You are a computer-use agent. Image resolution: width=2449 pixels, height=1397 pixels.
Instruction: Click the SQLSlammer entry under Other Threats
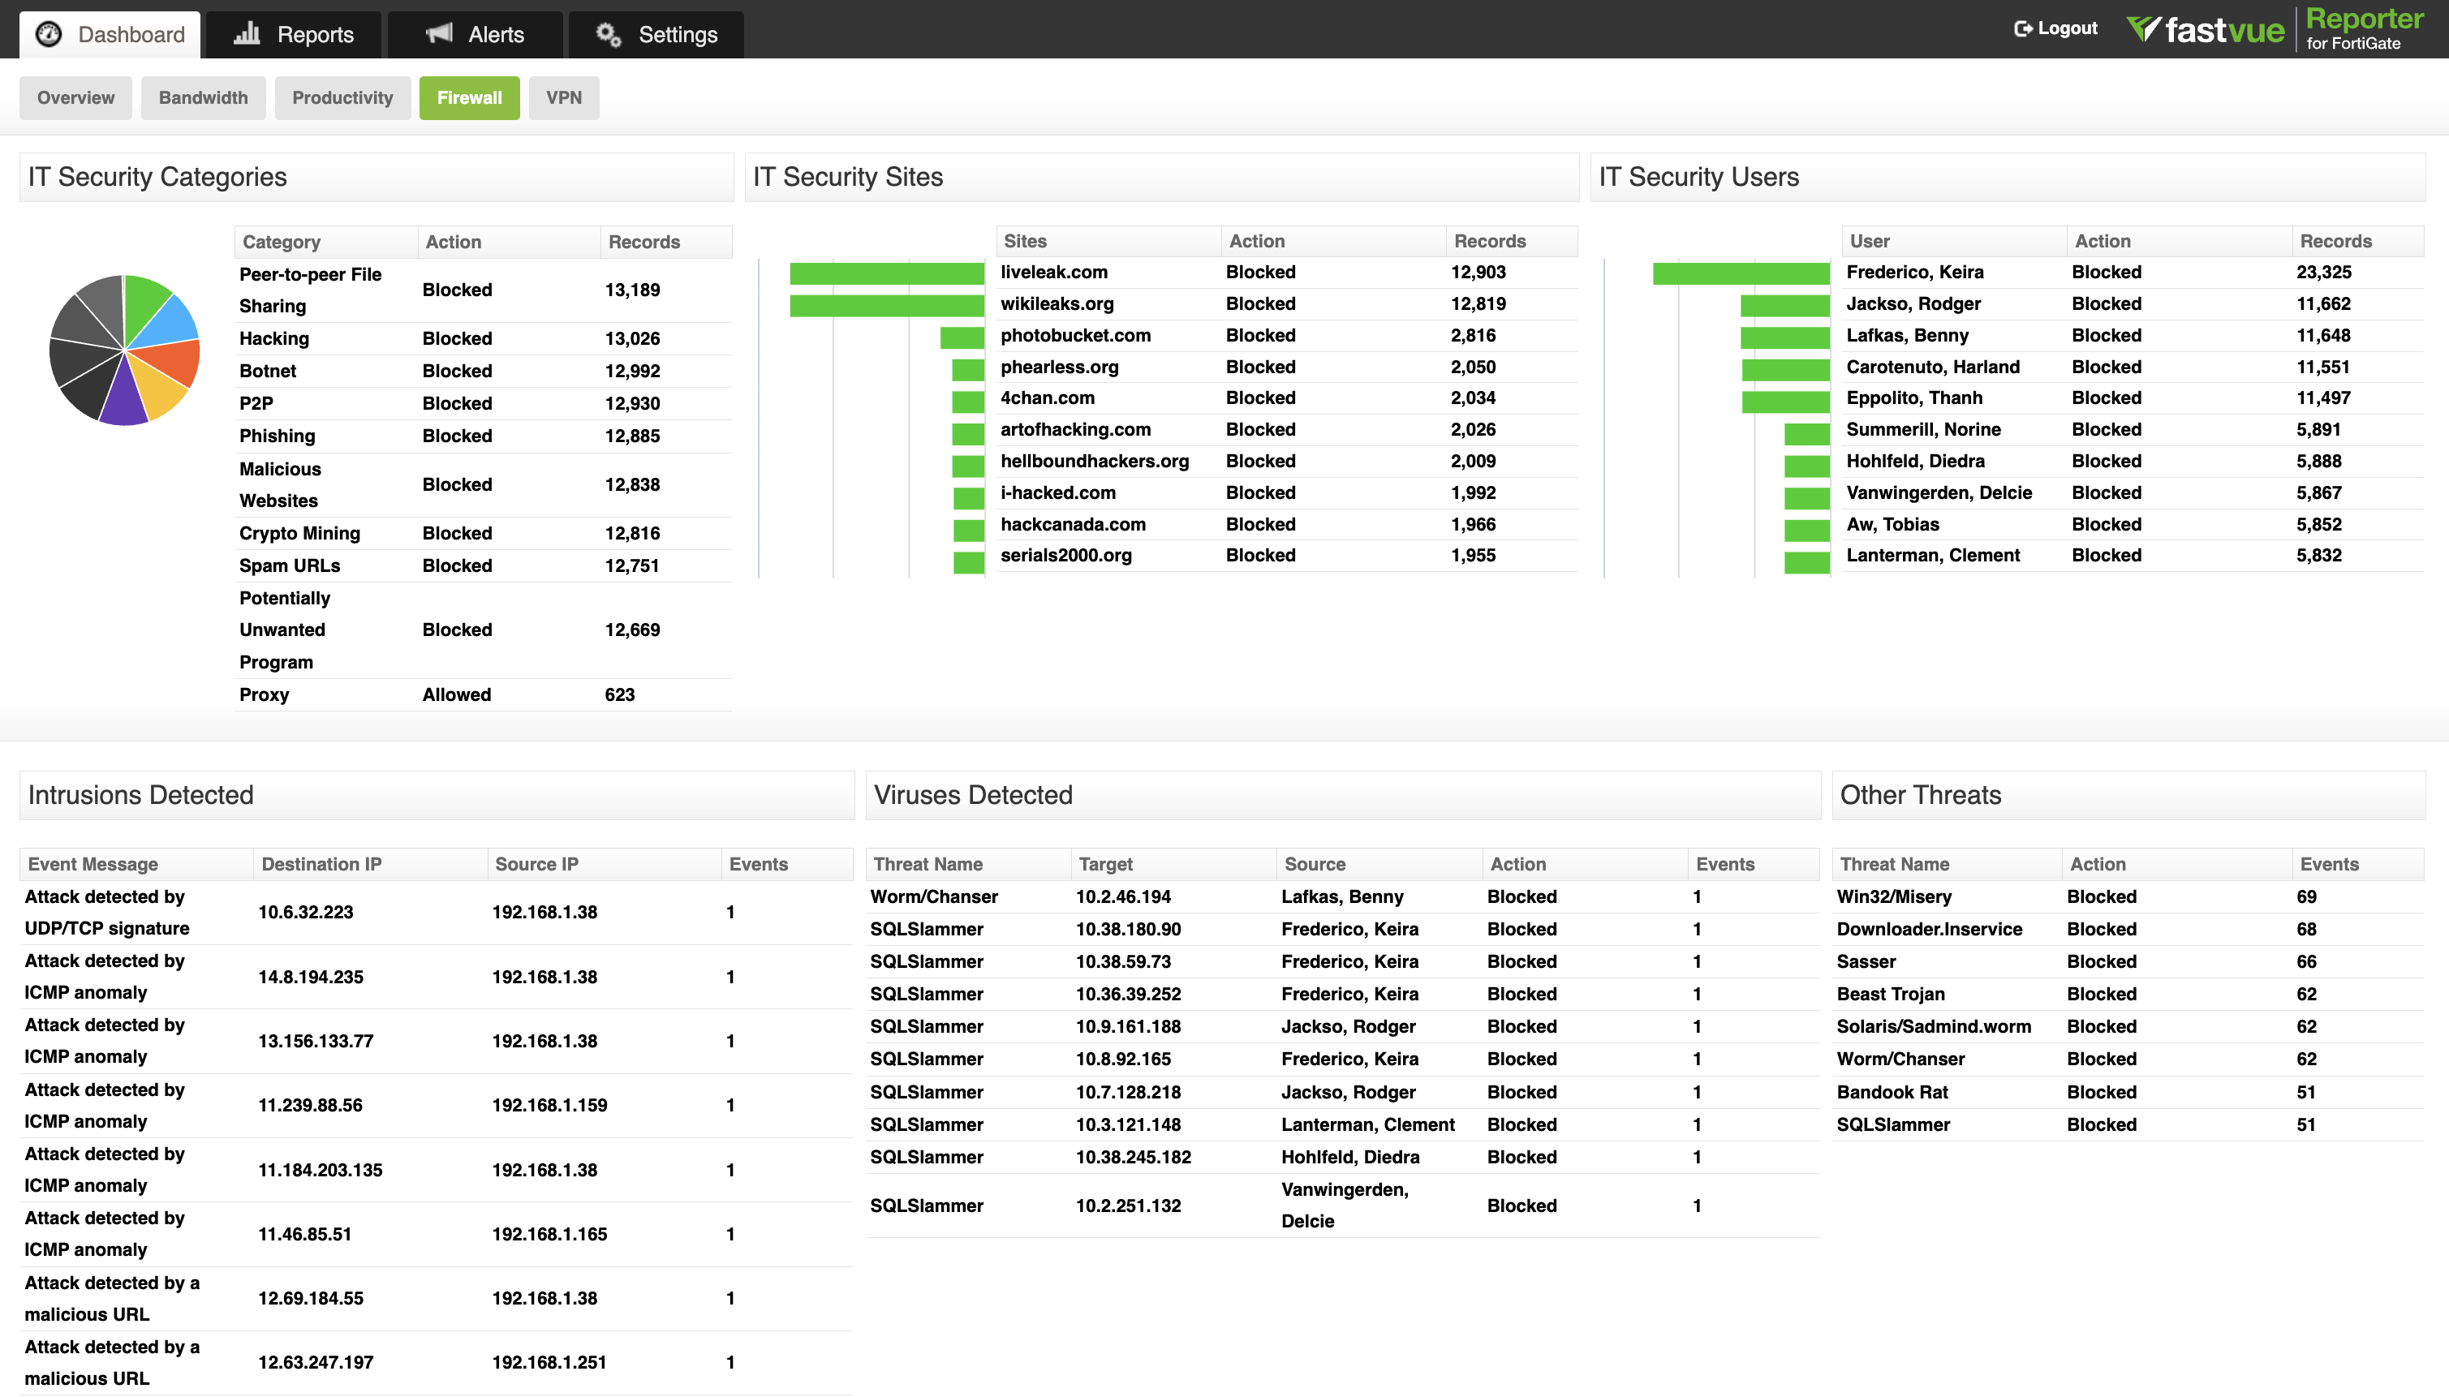tap(1892, 1124)
